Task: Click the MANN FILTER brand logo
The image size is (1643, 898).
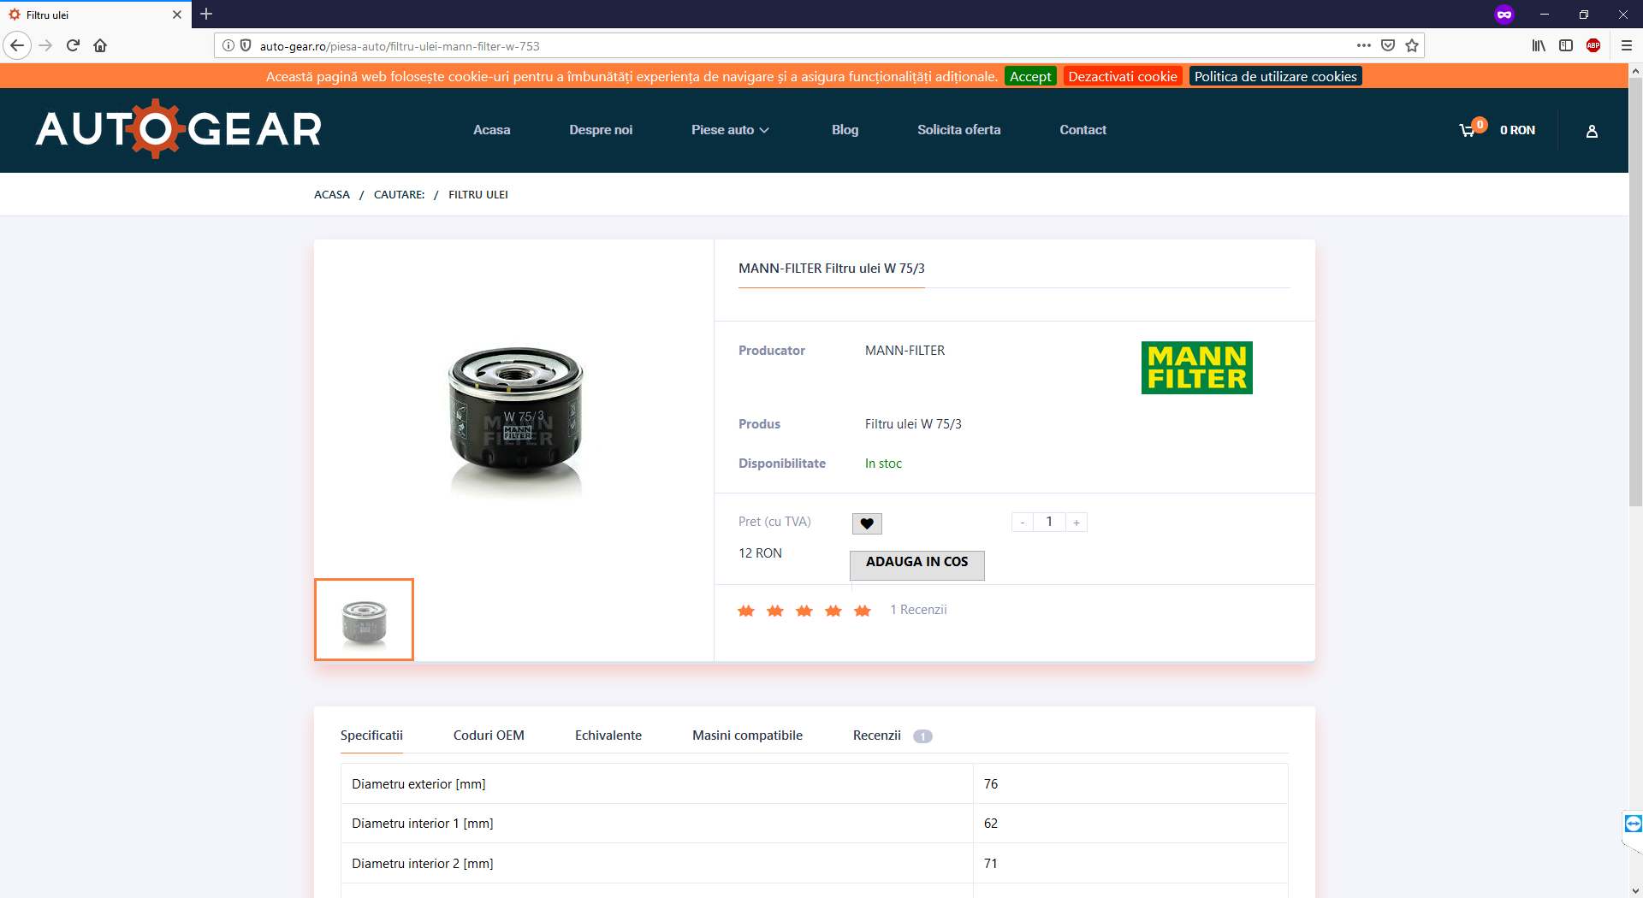Action: point(1196,368)
